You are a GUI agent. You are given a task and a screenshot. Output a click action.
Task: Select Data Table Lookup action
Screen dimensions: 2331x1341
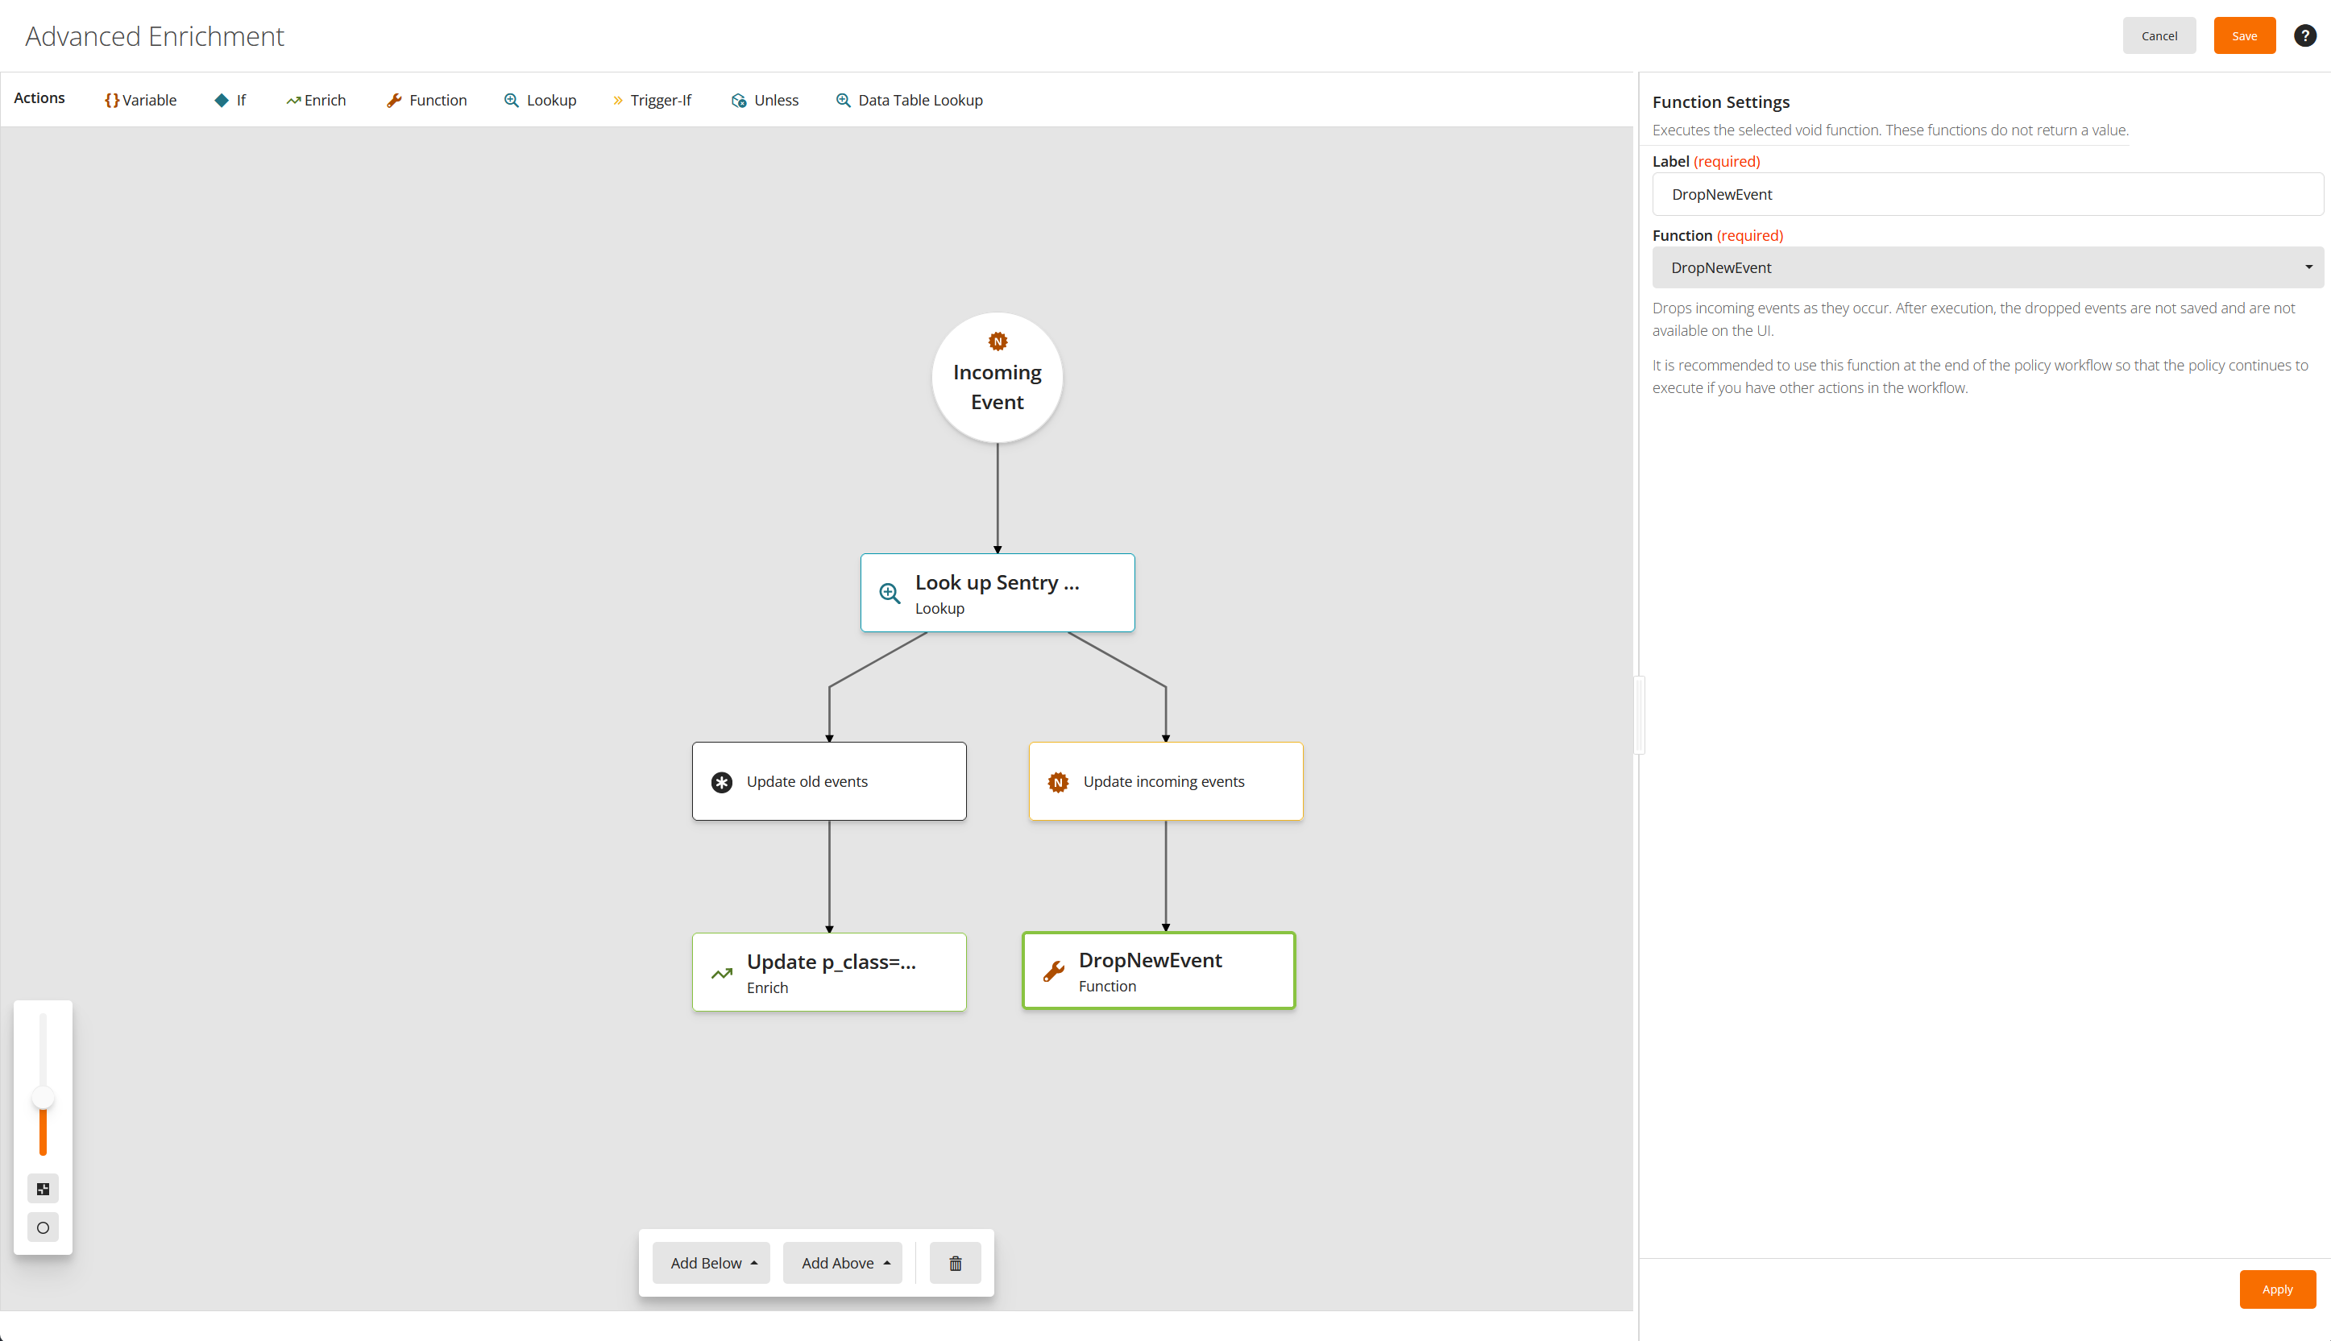pyautogui.click(x=910, y=101)
